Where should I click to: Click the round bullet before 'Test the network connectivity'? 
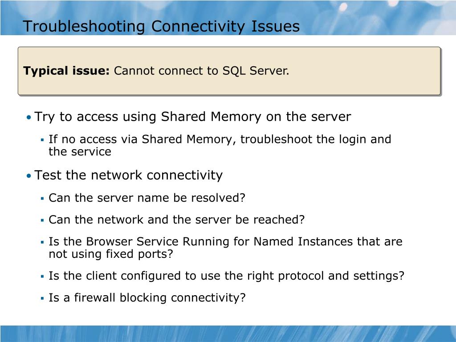tap(28, 176)
